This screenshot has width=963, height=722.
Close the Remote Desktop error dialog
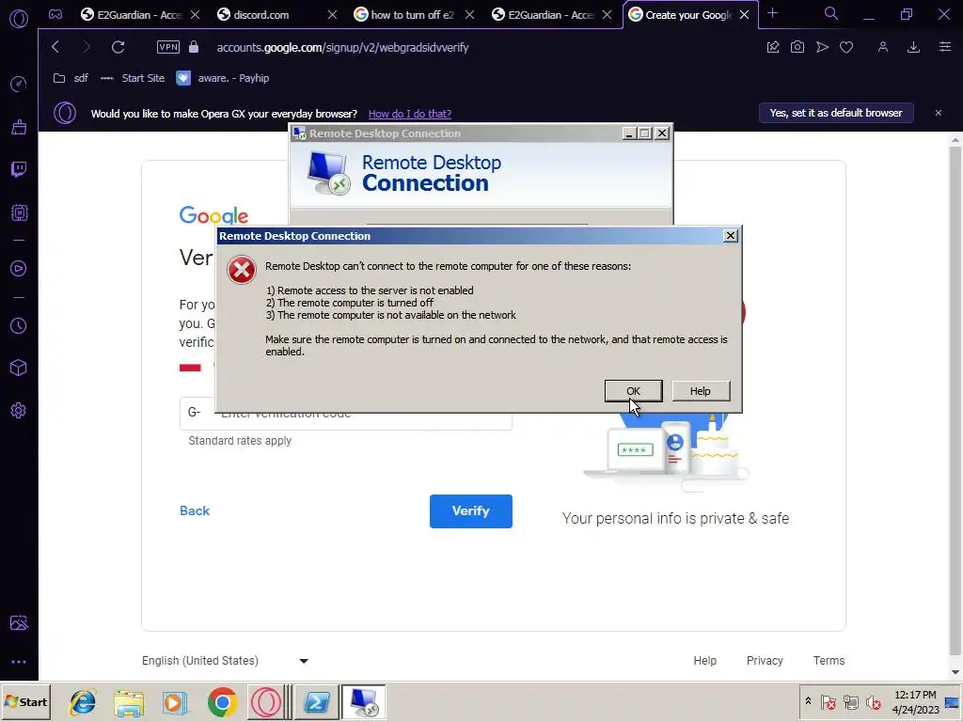pyautogui.click(x=730, y=236)
